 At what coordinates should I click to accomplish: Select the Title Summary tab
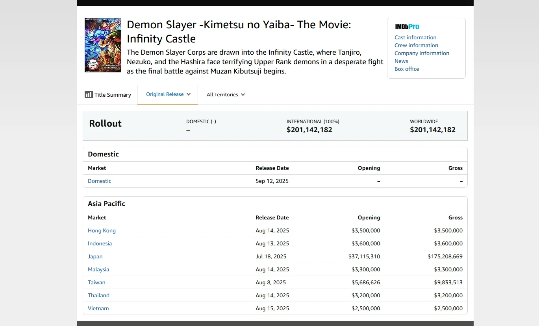point(108,95)
